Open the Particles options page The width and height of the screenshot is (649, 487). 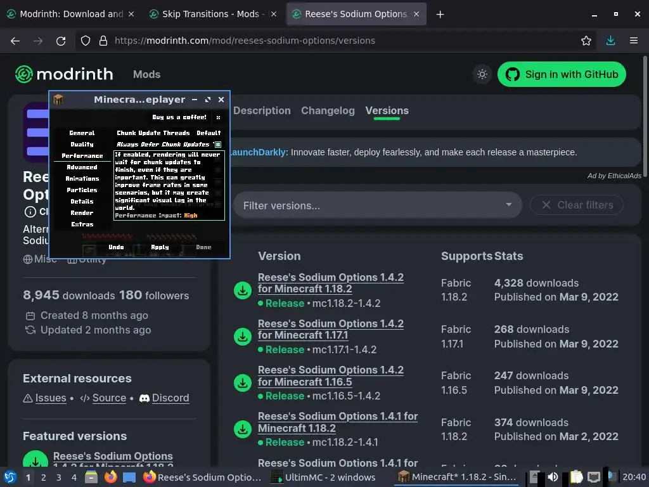82,190
